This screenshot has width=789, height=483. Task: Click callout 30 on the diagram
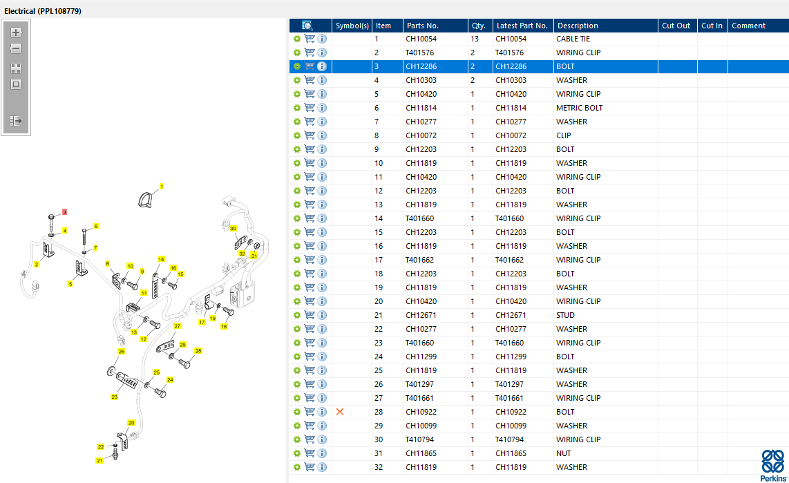pyautogui.click(x=233, y=229)
